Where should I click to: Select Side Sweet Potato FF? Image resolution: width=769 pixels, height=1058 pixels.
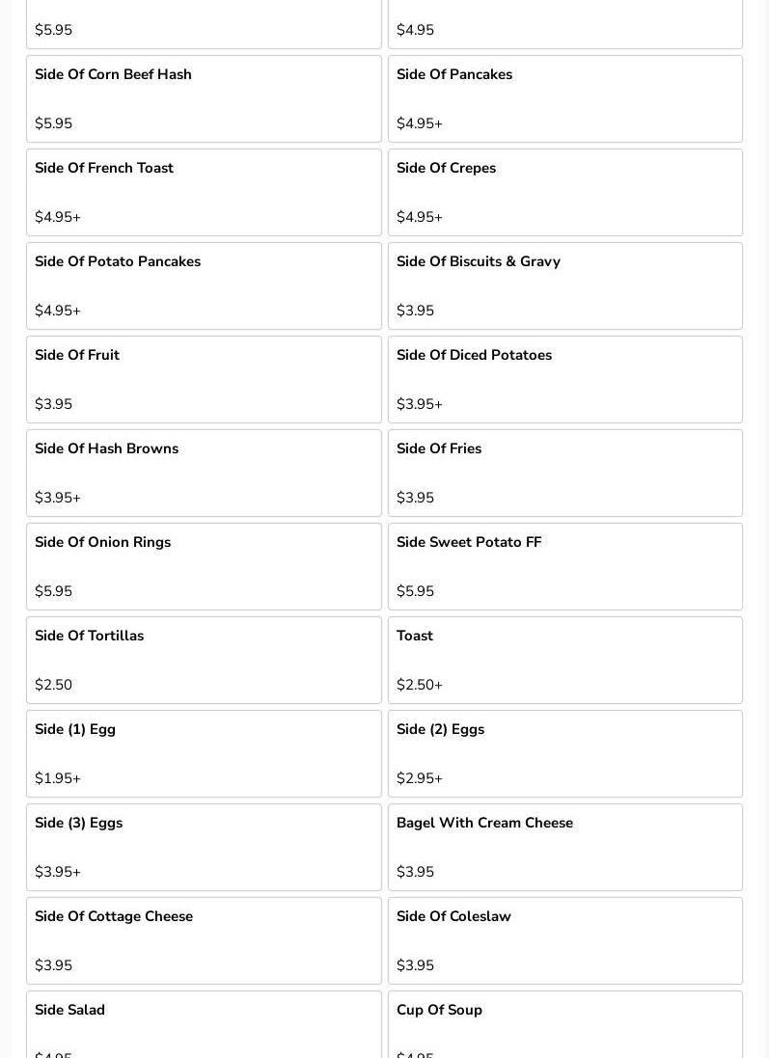pos(564,566)
